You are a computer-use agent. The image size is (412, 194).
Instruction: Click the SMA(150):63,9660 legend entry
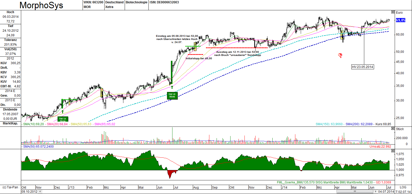pos(329,124)
